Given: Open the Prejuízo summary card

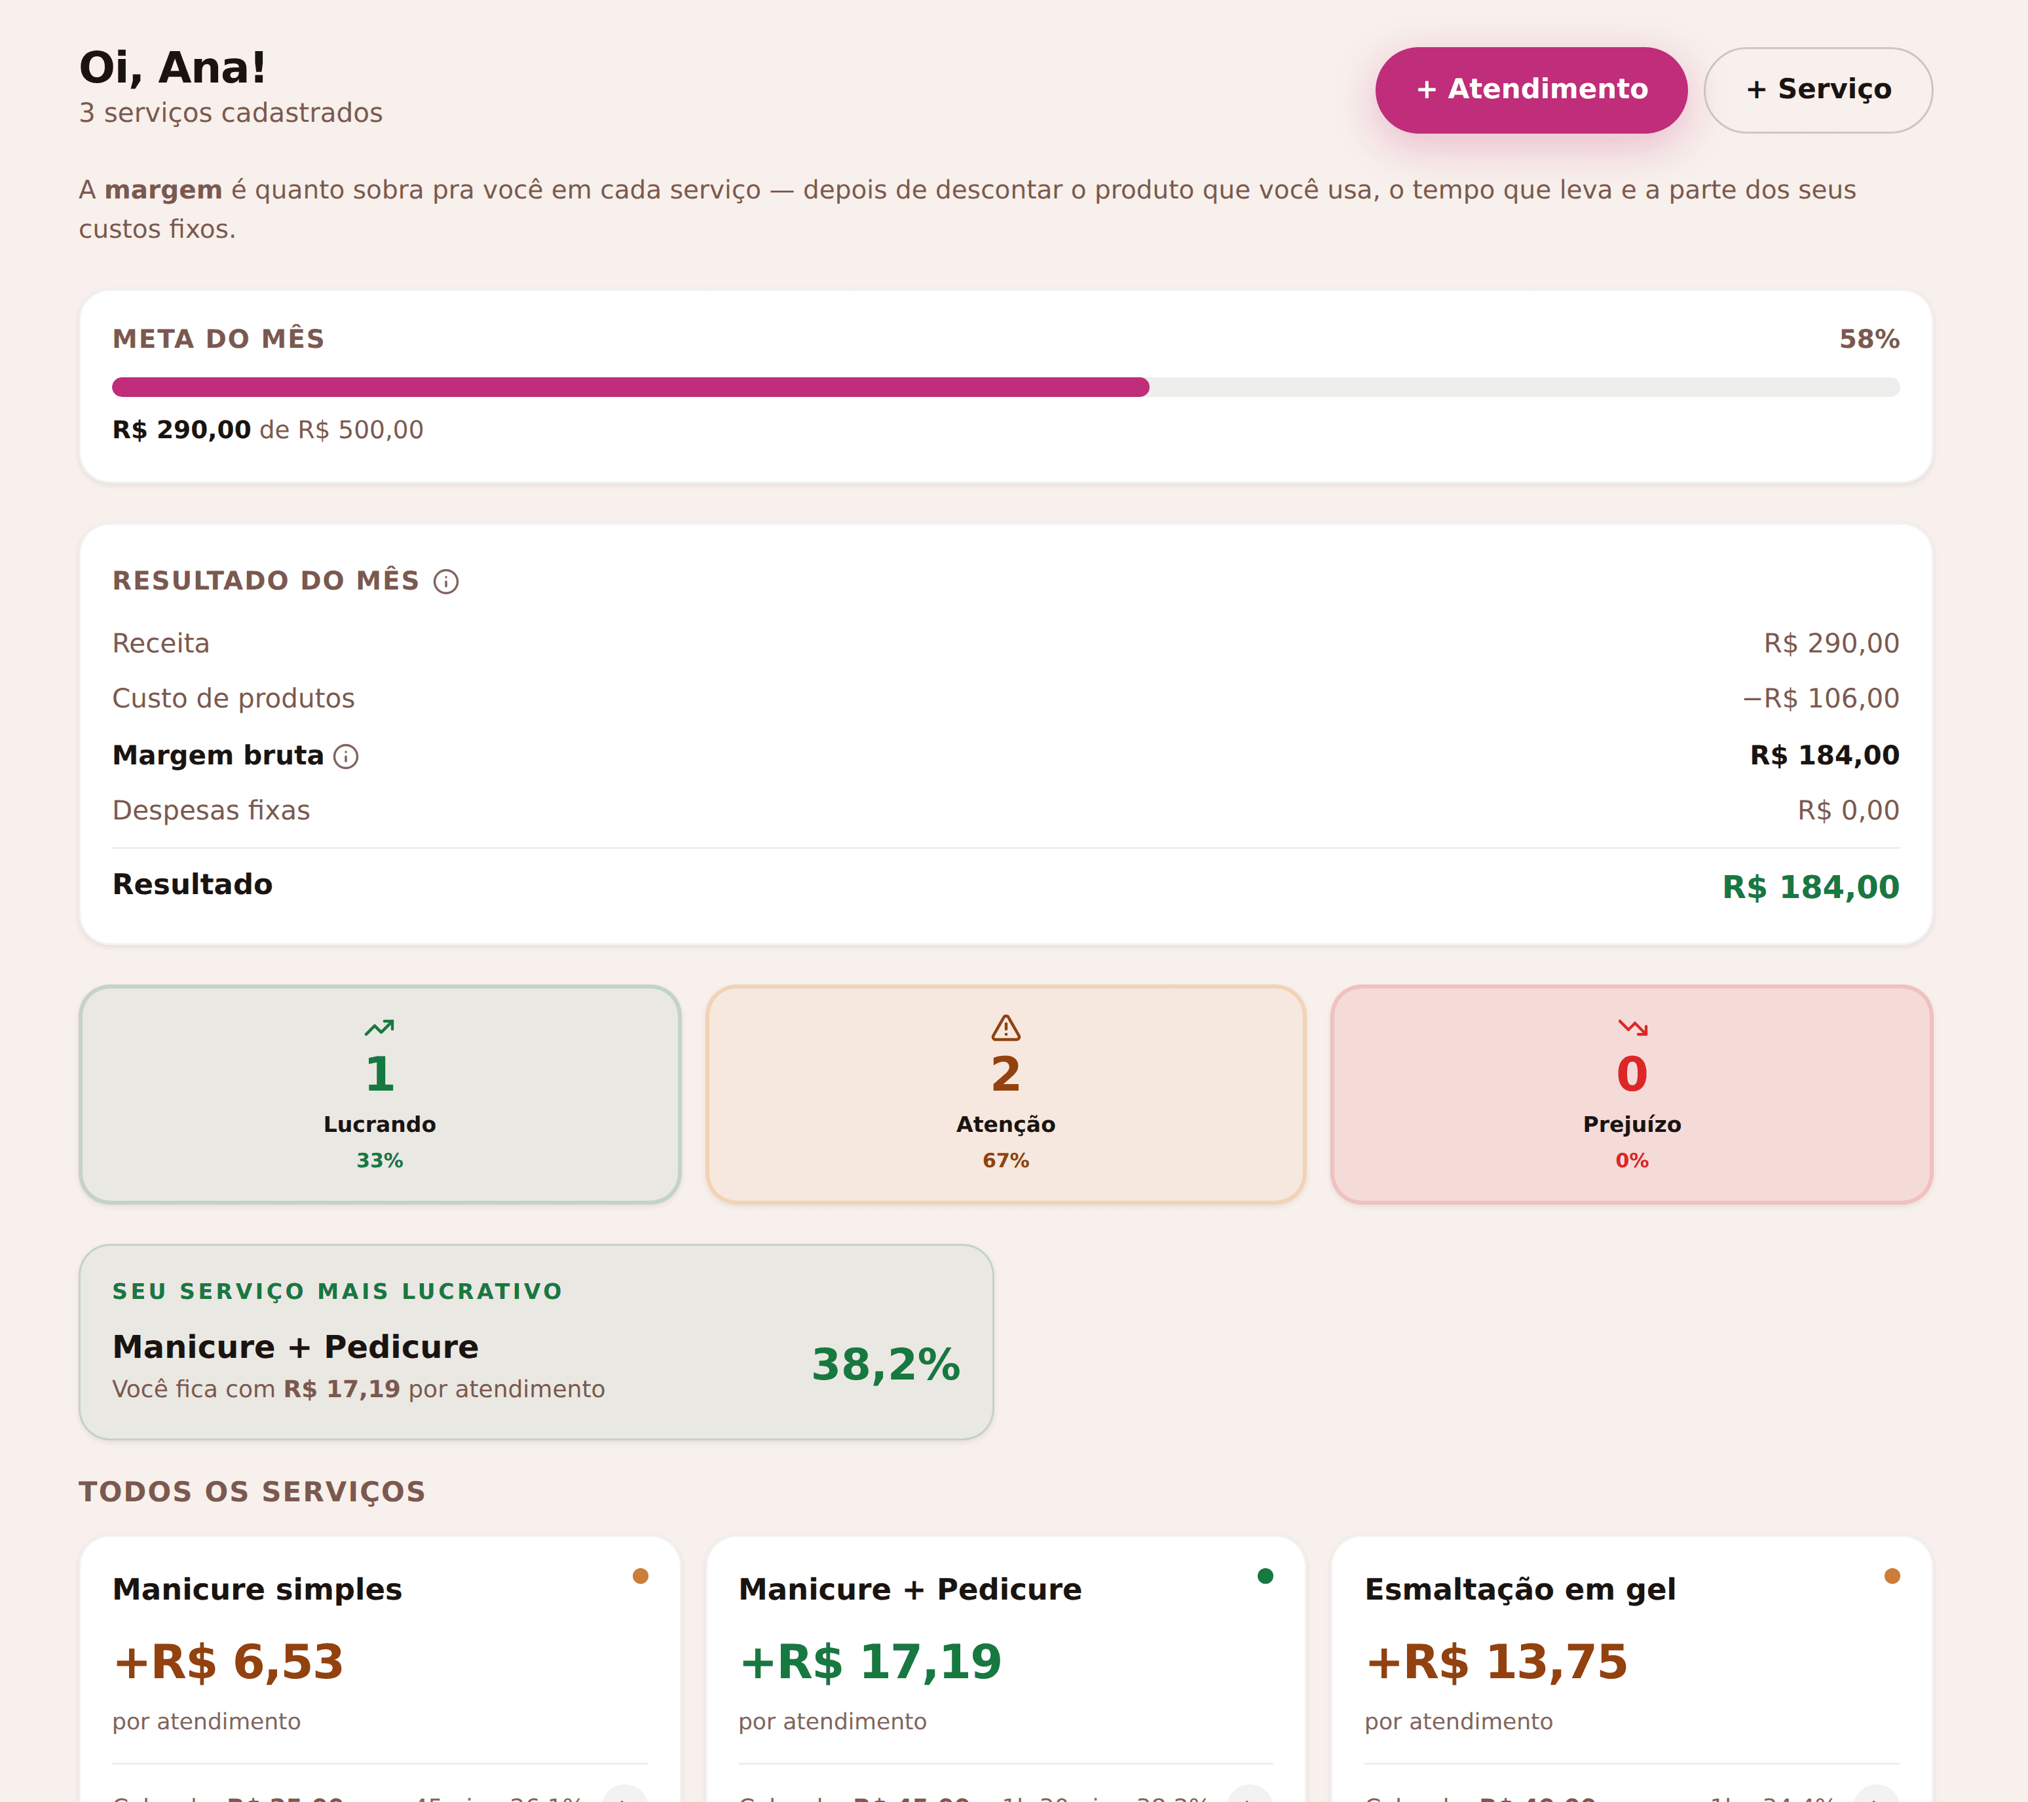Looking at the screenshot, I should (x=1632, y=1095).
